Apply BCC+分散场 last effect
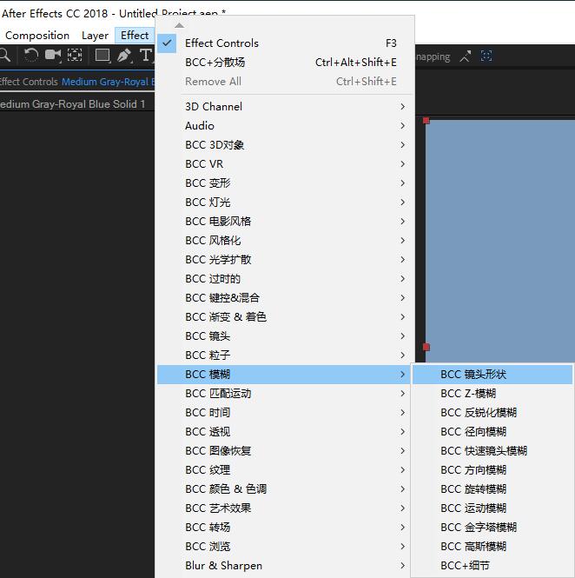This screenshot has height=578, width=575. [x=284, y=63]
